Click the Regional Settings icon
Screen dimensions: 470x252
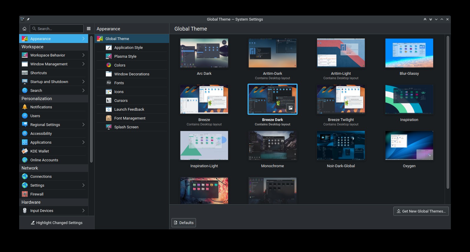[25, 125]
